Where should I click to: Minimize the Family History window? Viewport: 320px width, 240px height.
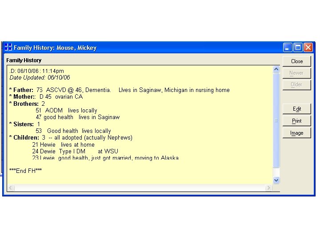pos(288,48)
